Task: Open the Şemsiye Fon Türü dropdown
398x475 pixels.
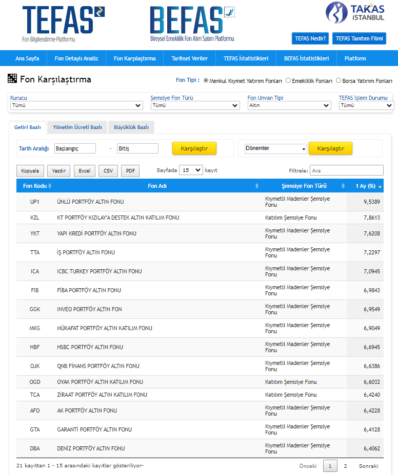Action: pyautogui.click(x=195, y=105)
